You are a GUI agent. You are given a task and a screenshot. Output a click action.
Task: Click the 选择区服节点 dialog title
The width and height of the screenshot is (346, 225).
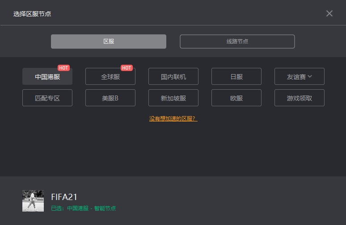32,14
